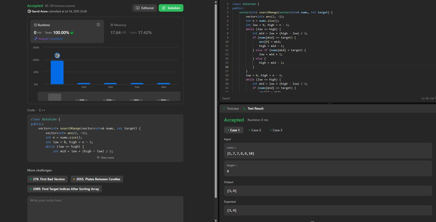Select Case 1 in test results
The height and width of the screenshot is (222, 436).
[x=233, y=130]
